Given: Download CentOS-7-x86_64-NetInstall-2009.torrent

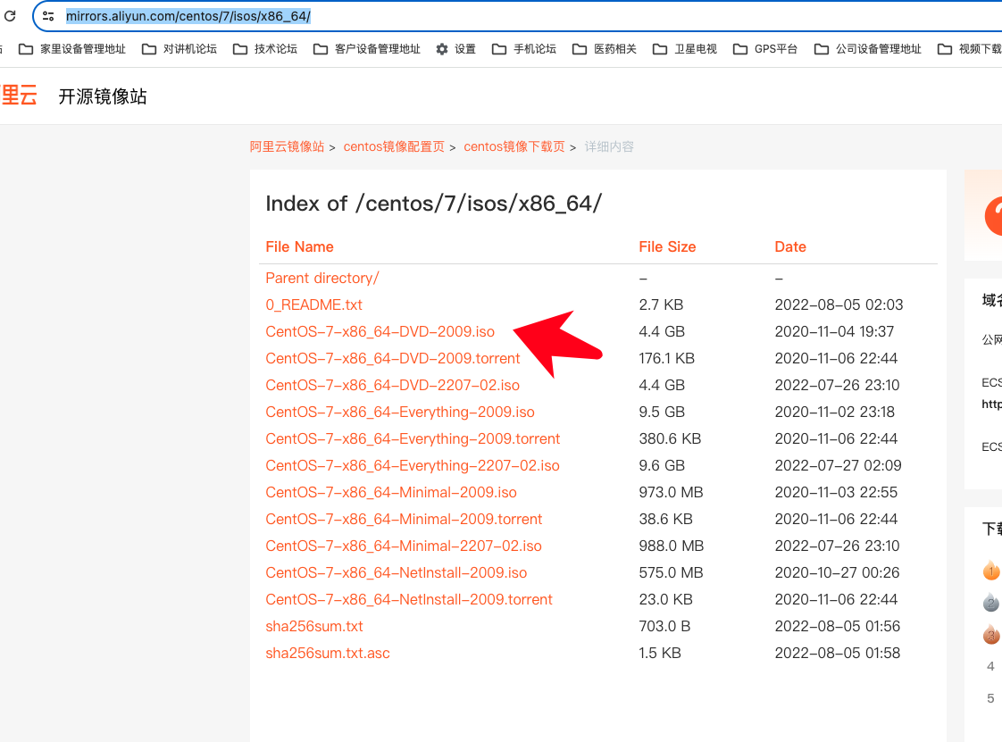Looking at the screenshot, I should (x=409, y=600).
